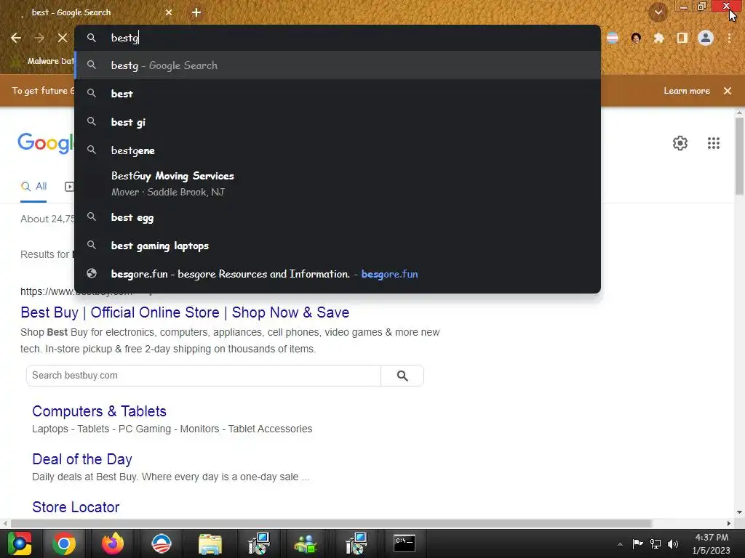Open the command prompt taskbar icon
745x558 pixels.
click(x=405, y=543)
